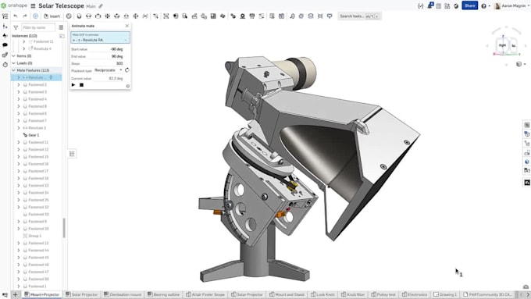The height and width of the screenshot is (299, 531).
Task: Click the black square icon on the right edge
Action: 527,183
